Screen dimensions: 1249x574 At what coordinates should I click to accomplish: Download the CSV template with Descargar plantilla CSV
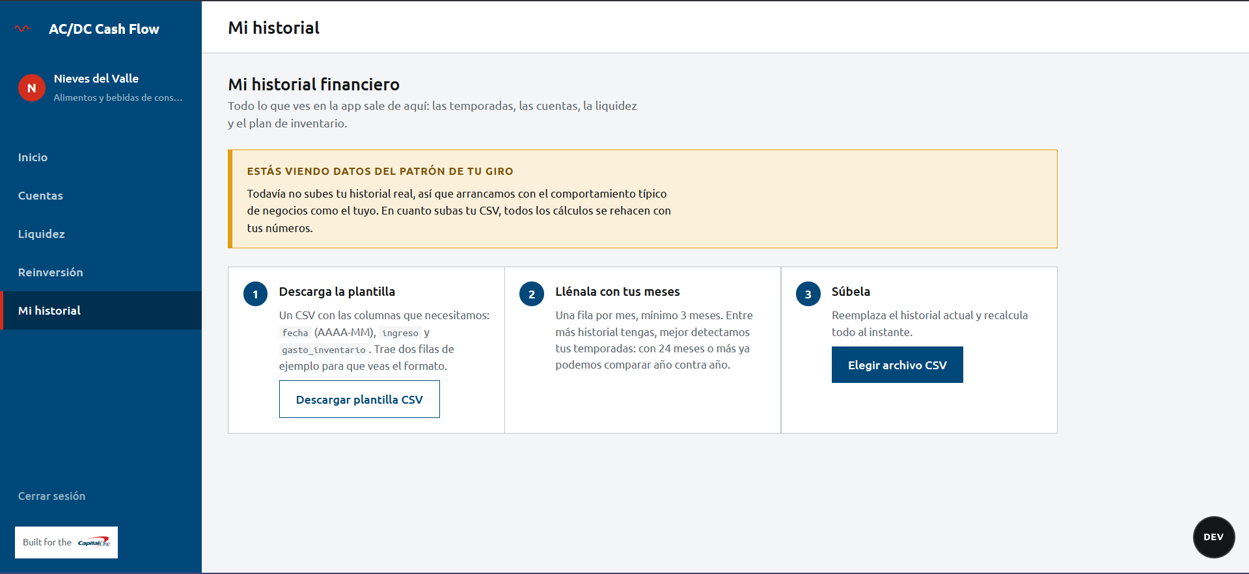pos(359,399)
